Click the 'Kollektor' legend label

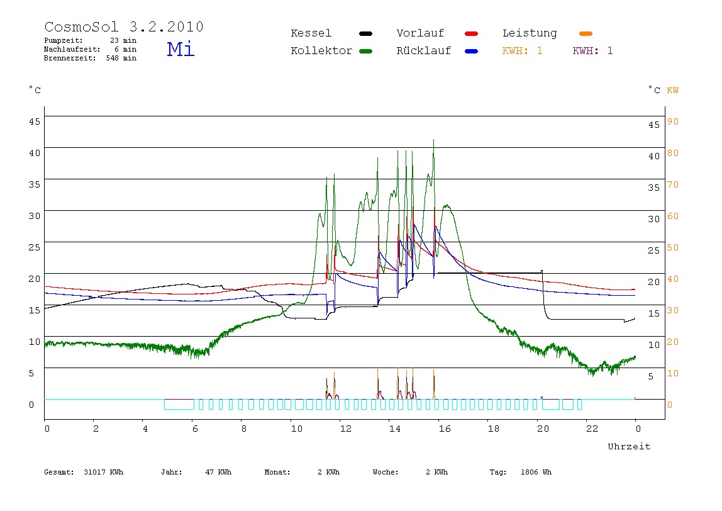pos(321,51)
